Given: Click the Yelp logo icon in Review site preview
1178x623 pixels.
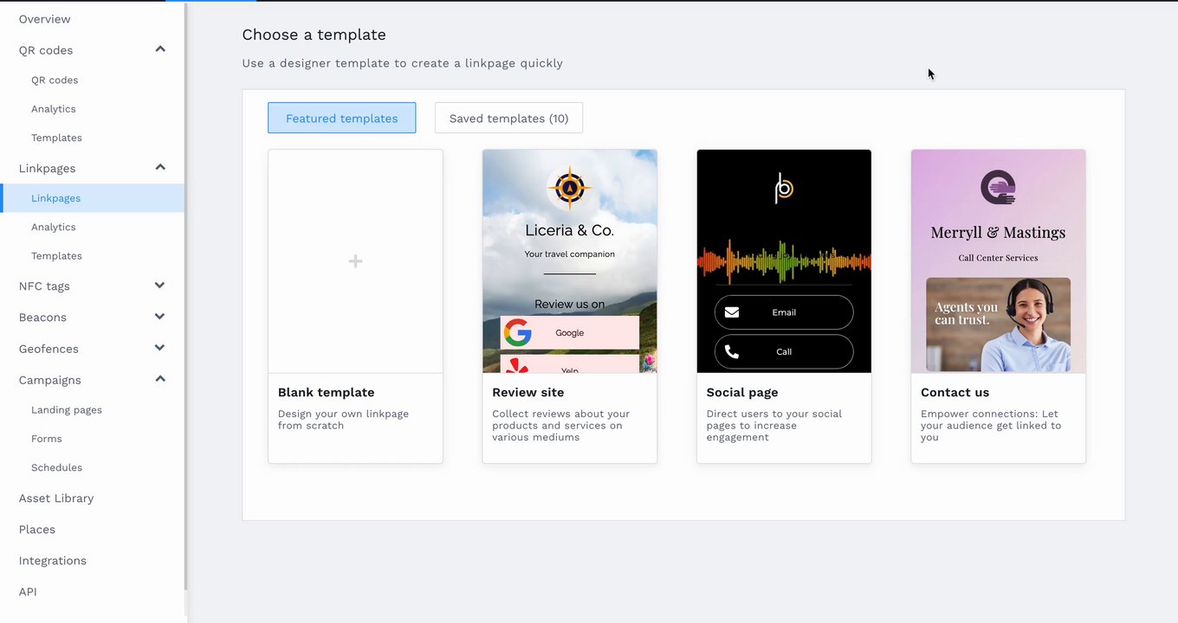Looking at the screenshot, I should pos(518,366).
